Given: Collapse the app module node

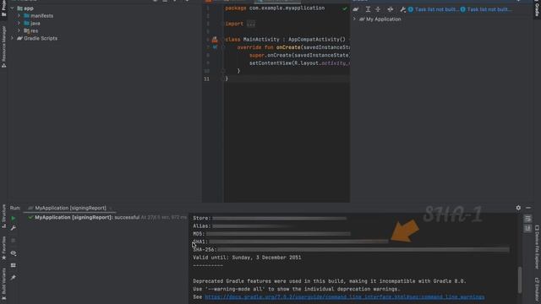Looking at the screenshot, I should pos(13,8).
